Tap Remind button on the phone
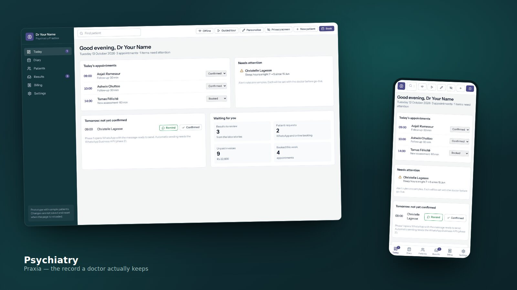 pyautogui.click(x=433, y=217)
